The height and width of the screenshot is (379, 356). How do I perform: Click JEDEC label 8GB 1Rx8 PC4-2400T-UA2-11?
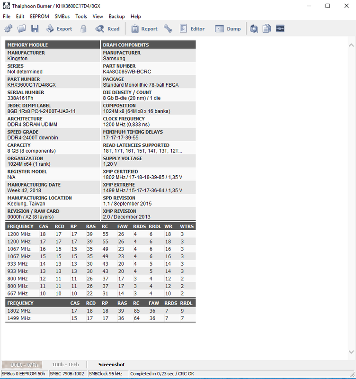42,111
